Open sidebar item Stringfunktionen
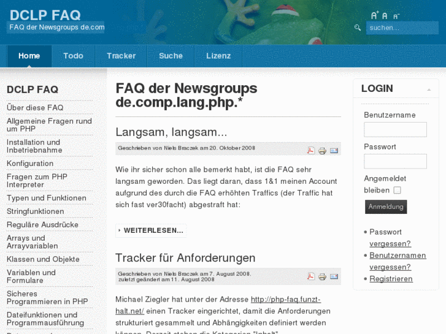This screenshot has width=446, height=334. [x=35, y=211]
